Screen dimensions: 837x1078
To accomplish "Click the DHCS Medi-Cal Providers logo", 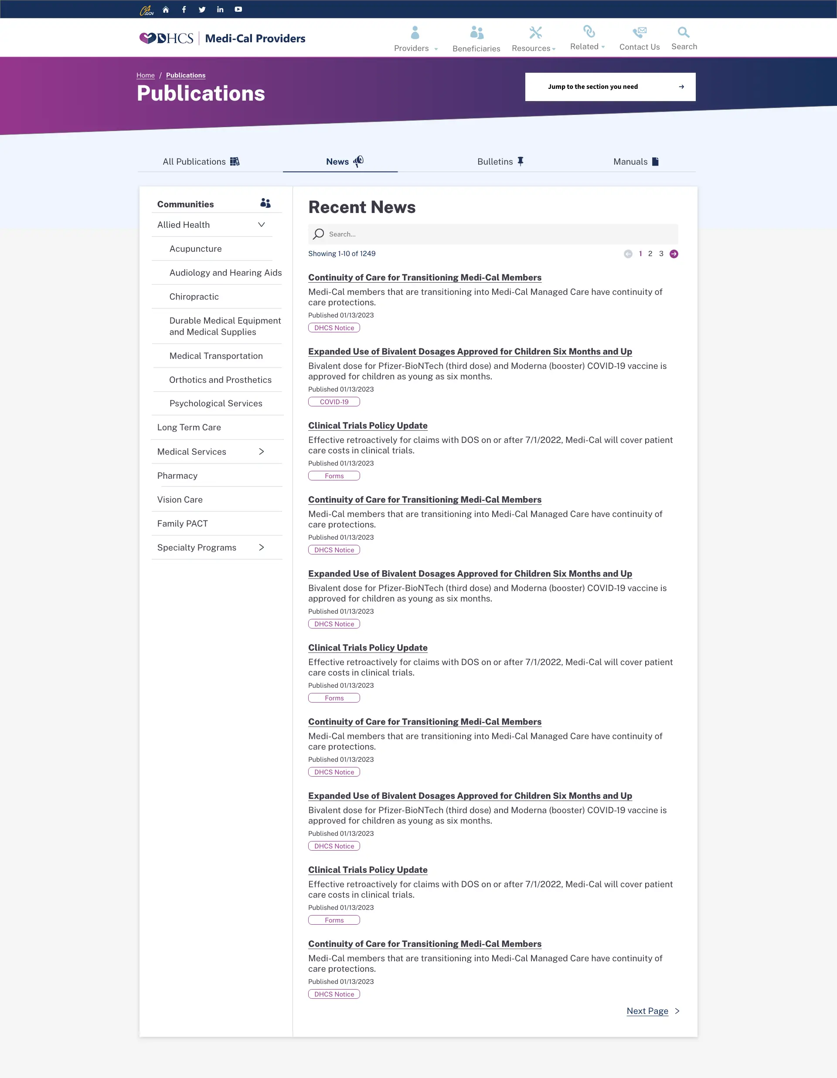I will (221, 37).
